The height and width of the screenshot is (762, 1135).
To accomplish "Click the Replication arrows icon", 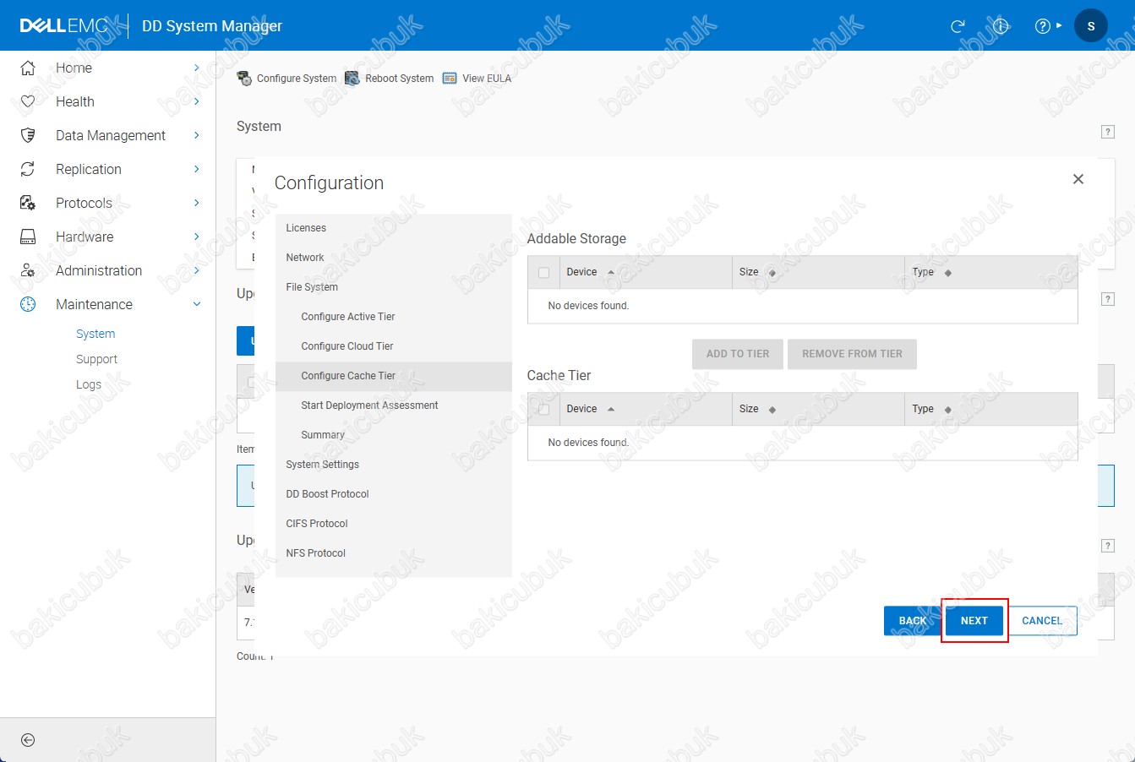I will 28,169.
